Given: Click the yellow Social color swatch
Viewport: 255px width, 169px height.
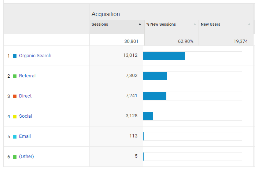Looking at the screenshot, I should [x=15, y=117].
